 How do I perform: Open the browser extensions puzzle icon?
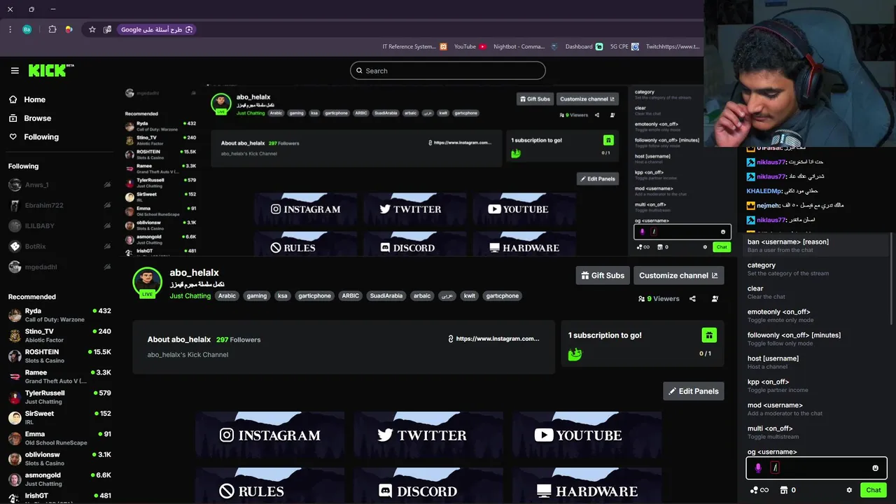click(x=52, y=29)
